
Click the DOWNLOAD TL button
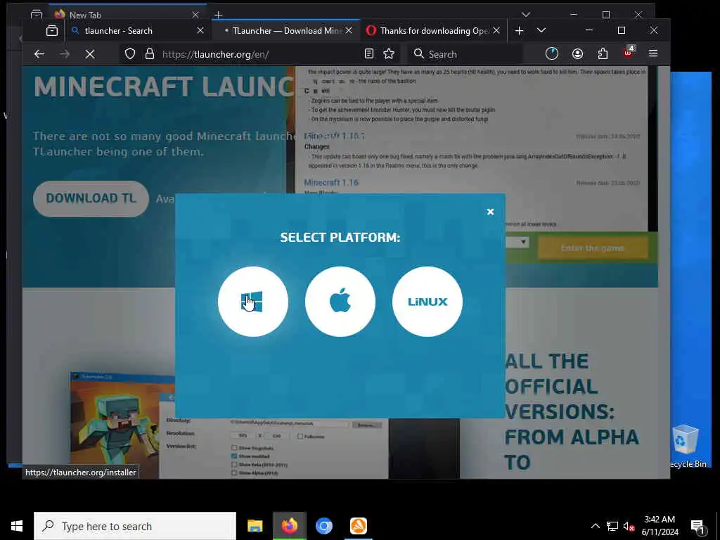pos(91,198)
